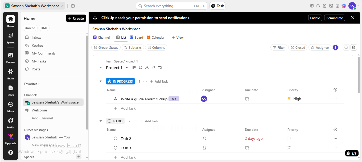Open More in the left rail
Image resolution: width=362 pixels, height=162 pixels.
(11, 107)
